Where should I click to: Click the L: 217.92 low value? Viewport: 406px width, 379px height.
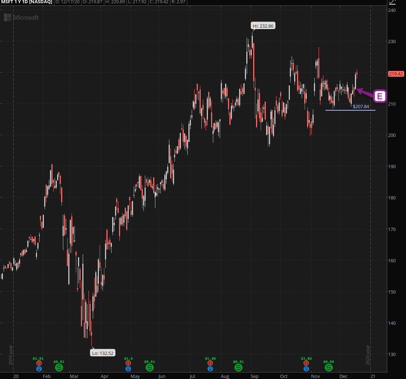click(137, 2)
